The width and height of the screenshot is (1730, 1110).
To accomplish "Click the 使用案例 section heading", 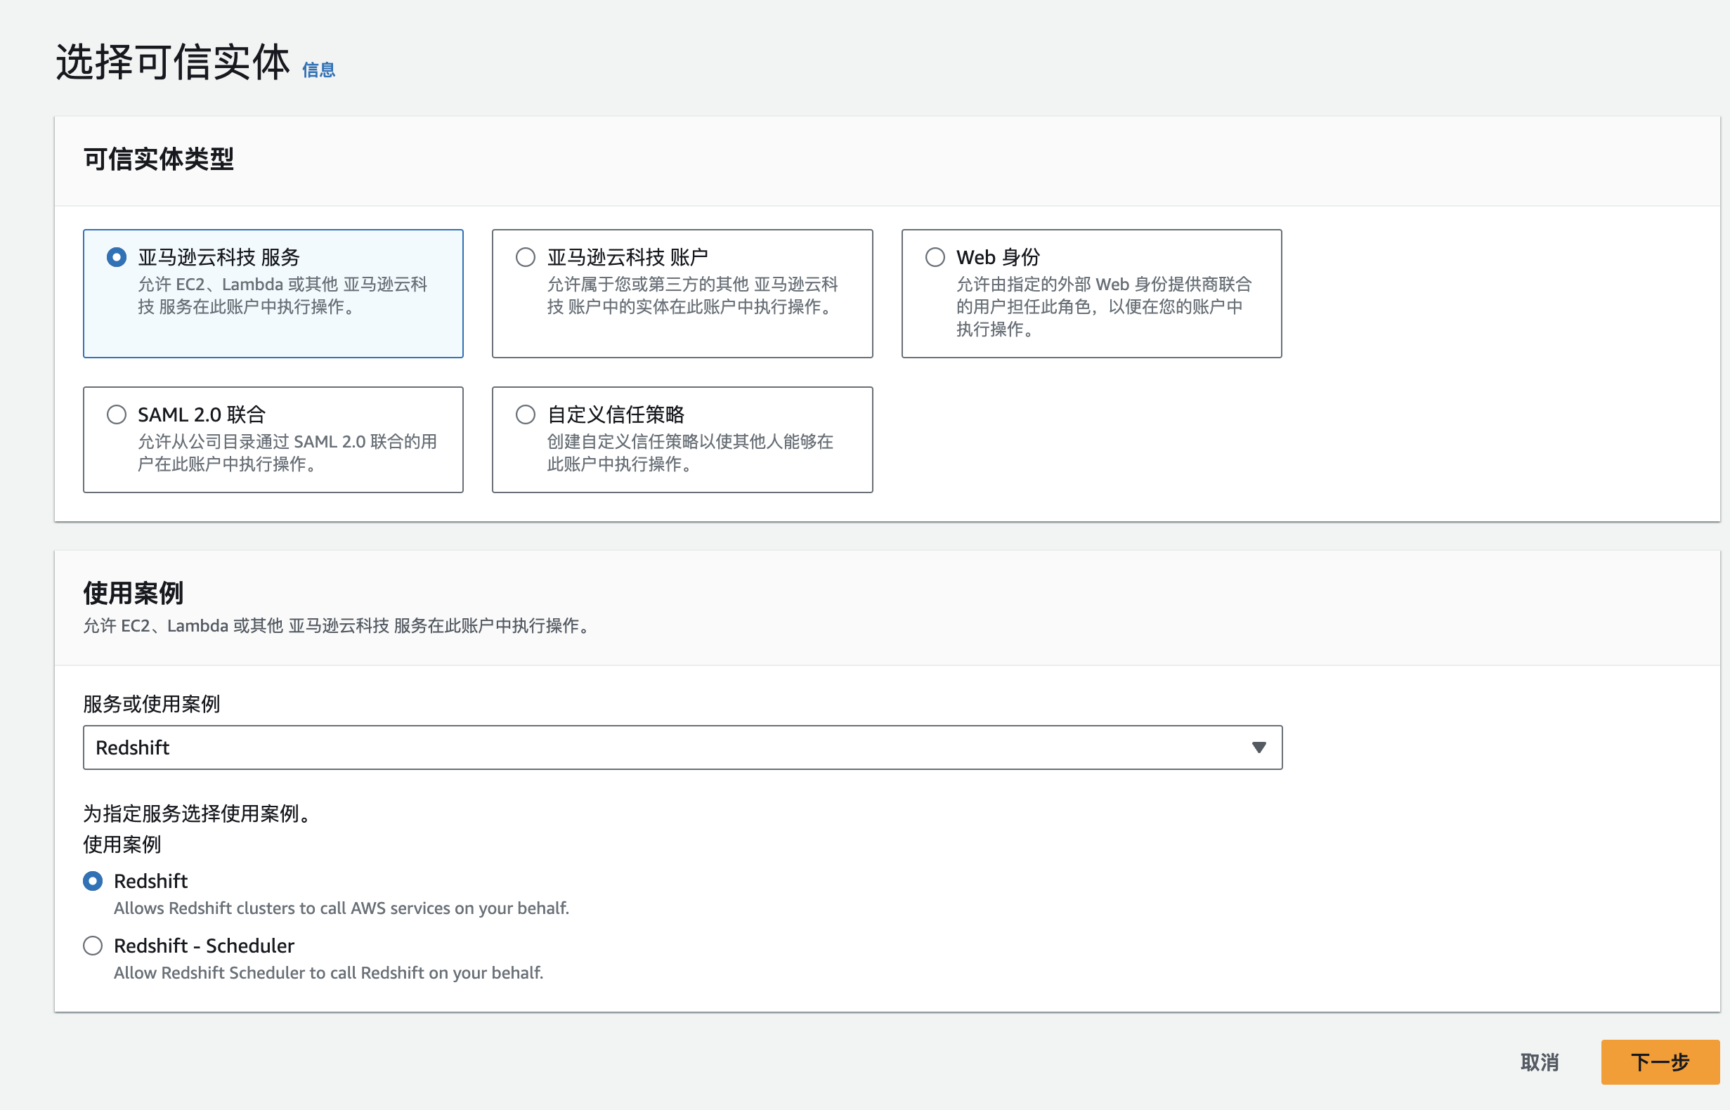I will tap(134, 593).
